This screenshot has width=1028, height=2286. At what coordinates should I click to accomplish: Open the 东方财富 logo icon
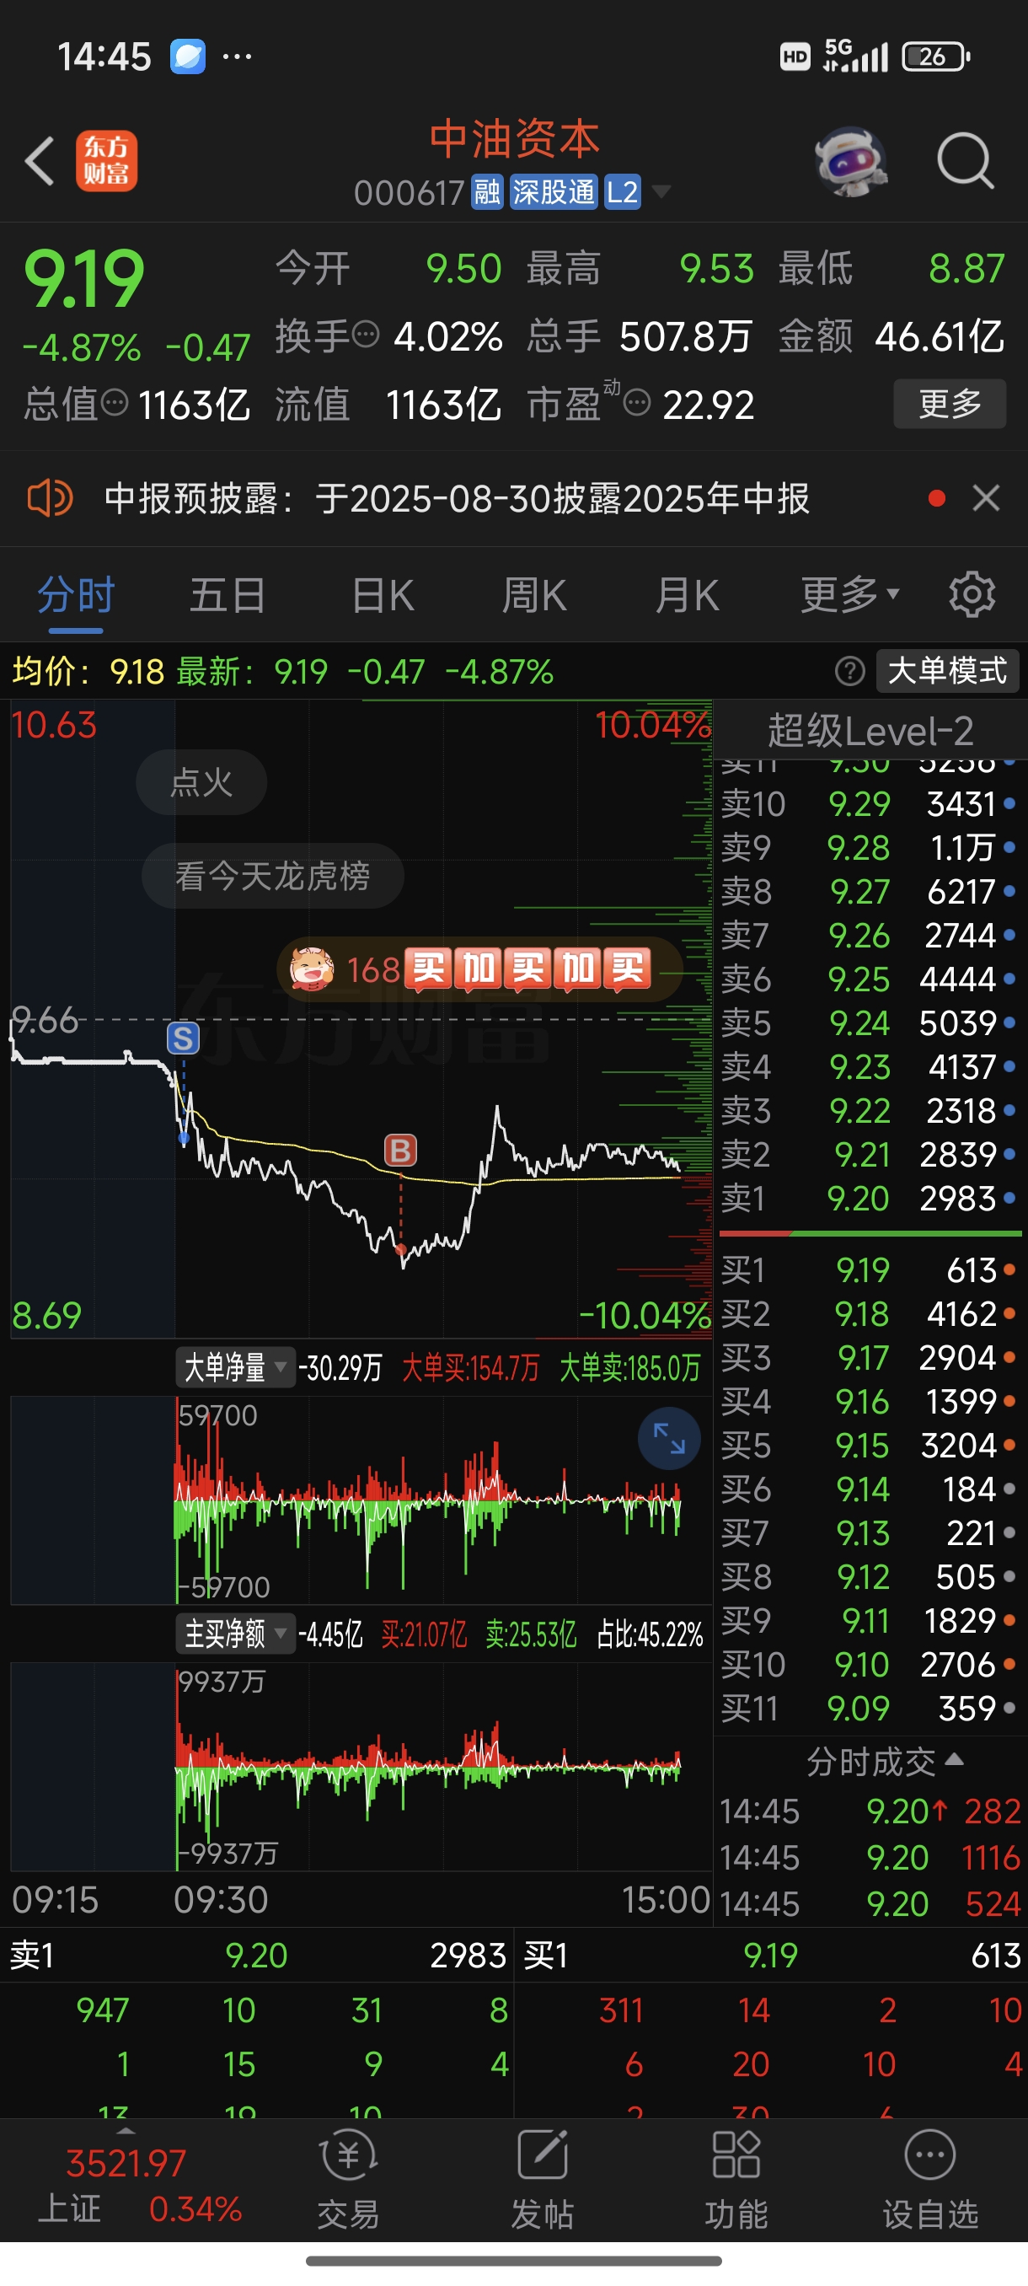pyautogui.click(x=106, y=161)
